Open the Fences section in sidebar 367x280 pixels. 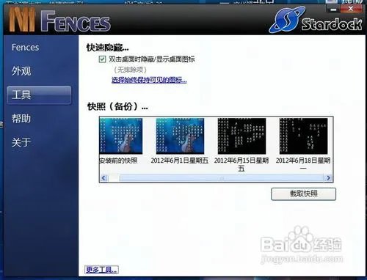(25, 47)
